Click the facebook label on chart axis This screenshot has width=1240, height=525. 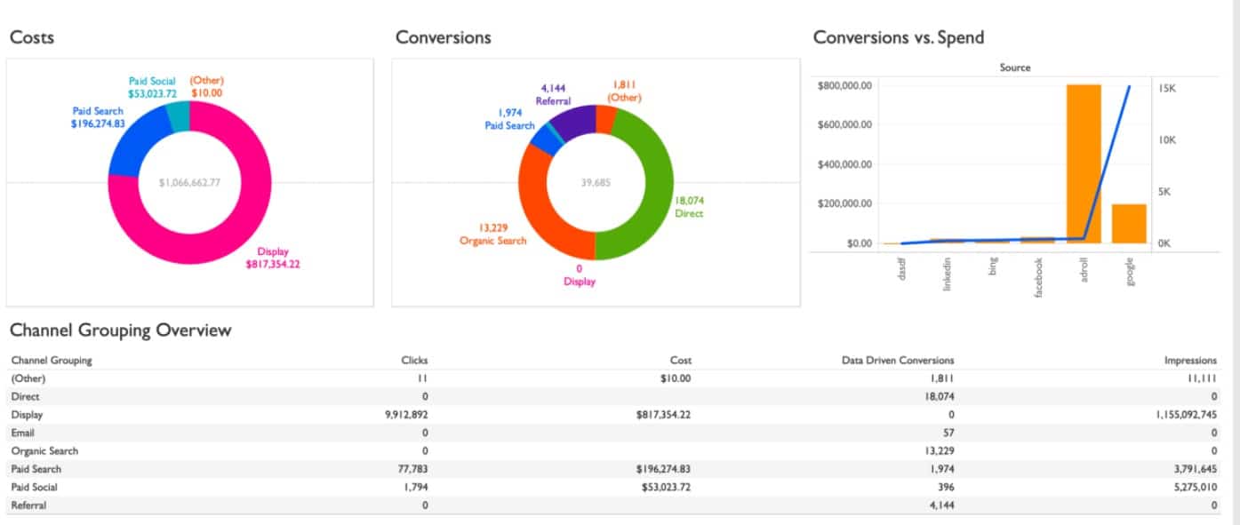point(1038,277)
